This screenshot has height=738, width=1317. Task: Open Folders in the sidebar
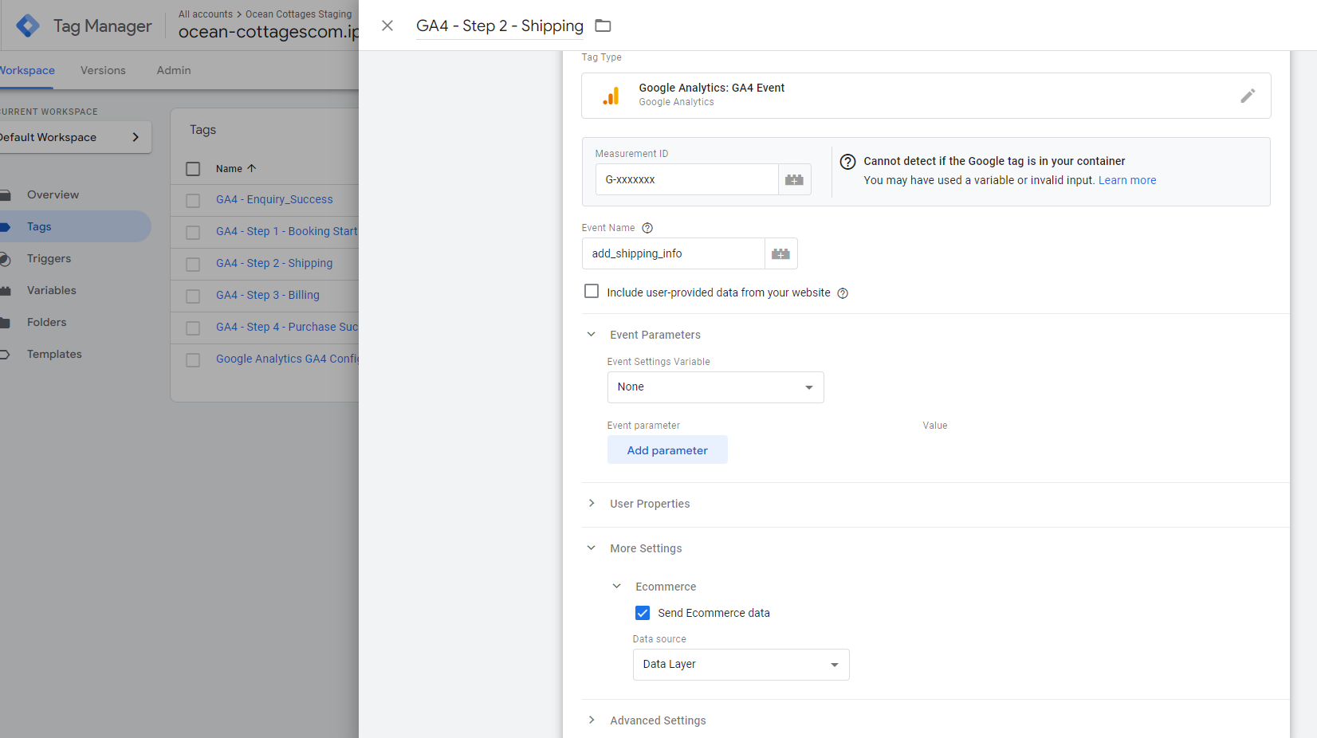point(46,322)
